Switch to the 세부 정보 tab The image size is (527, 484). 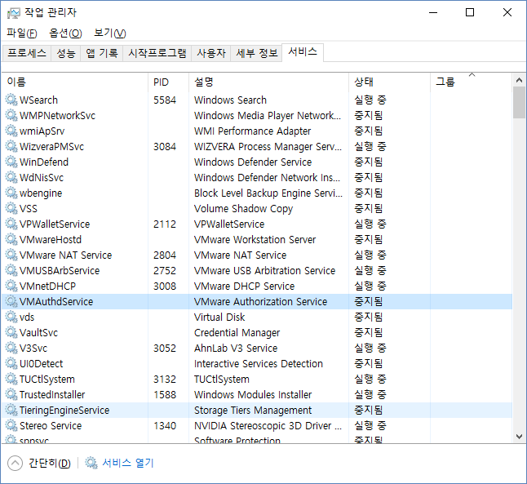[x=256, y=53]
